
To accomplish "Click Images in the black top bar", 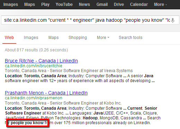I will (11, 4).
